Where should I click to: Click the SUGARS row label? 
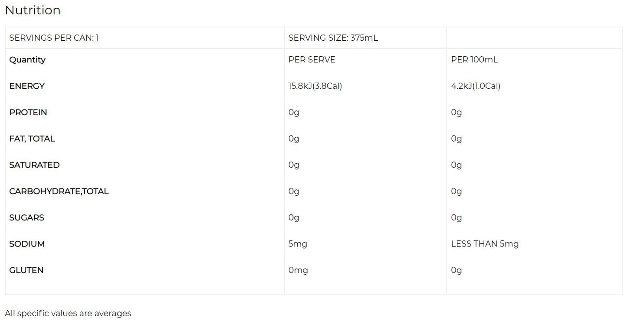pyautogui.click(x=27, y=218)
